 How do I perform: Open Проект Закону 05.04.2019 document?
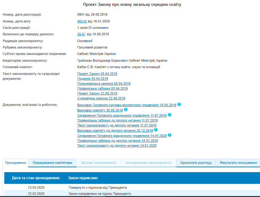97,74
